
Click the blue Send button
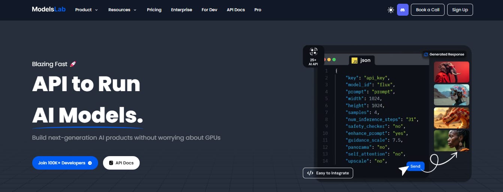(x=415, y=166)
